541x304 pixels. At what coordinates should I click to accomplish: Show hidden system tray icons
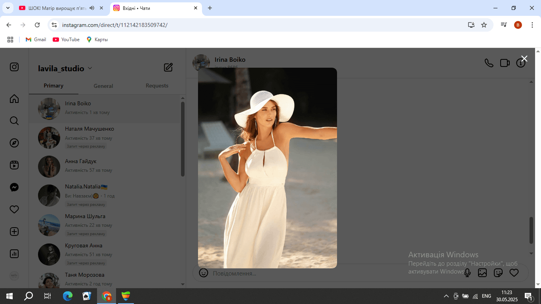(446, 296)
